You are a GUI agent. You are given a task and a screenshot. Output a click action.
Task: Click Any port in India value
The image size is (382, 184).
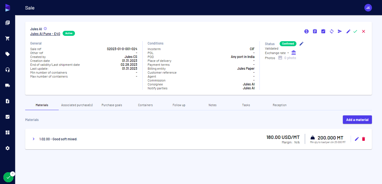pyautogui.click(x=243, y=57)
